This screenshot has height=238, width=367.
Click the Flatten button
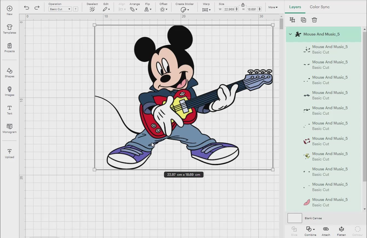point(341,231)
